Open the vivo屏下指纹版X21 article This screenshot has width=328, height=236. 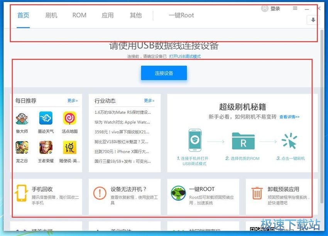(x=122, y=132)
